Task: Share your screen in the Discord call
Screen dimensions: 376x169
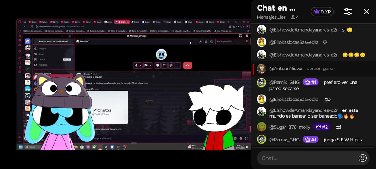Action: (158, 65)
